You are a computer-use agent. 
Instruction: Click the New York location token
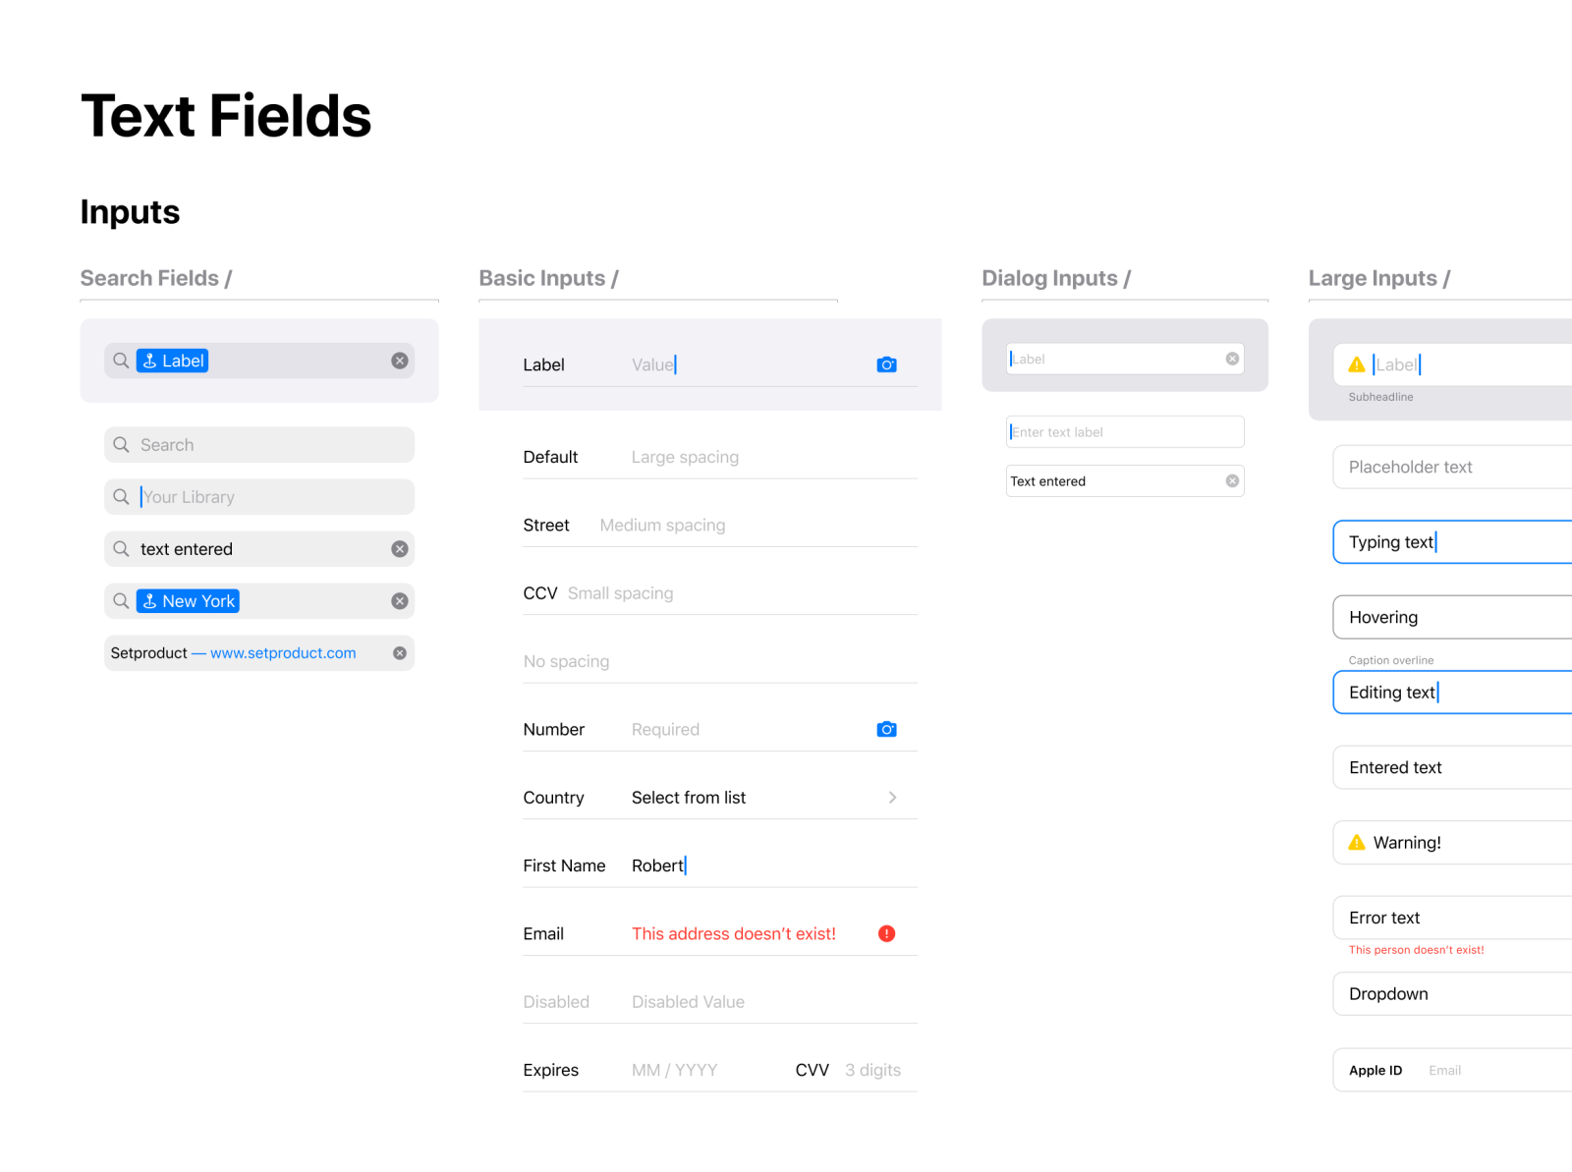coord(189,601)
